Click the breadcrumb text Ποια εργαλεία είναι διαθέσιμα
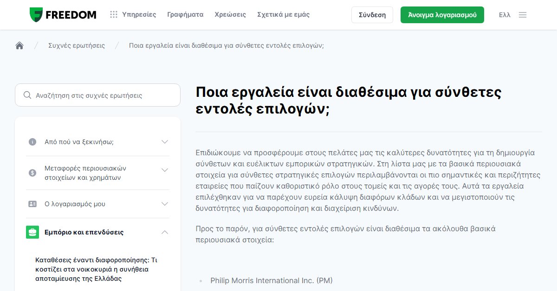The height and width of the screenshot is (291, 557). [x=227, y=45]
